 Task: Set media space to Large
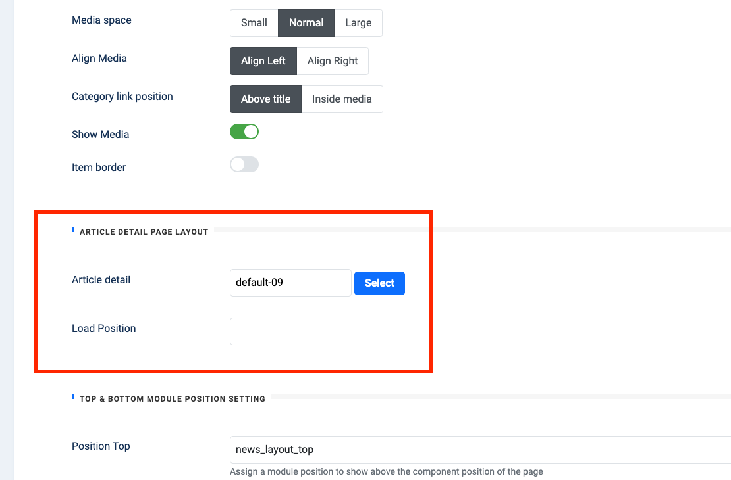tap(358, 23)
